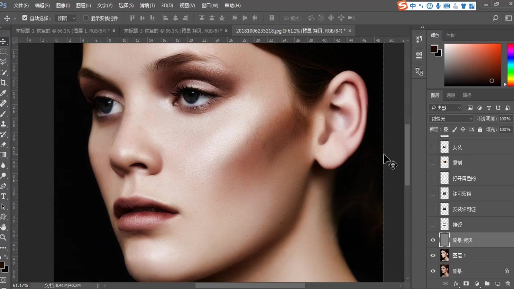Show the 许可密钥 layer

(433, 193)
